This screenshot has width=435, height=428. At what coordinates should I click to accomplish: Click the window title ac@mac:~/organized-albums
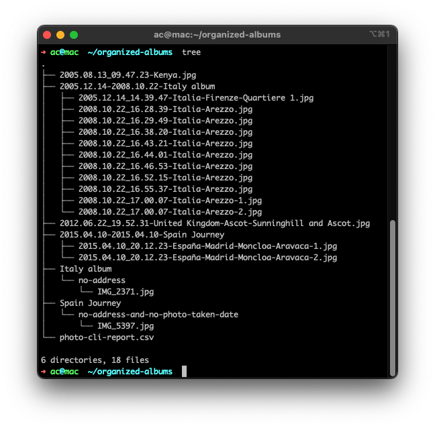click(x=217, y=35)
